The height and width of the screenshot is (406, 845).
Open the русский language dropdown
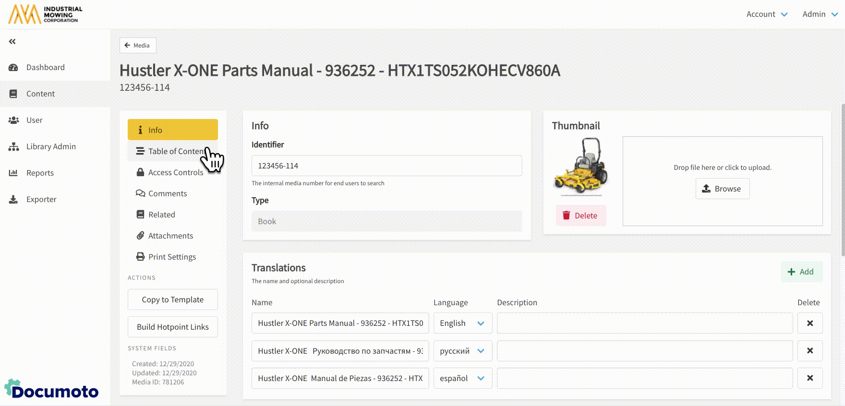pos(462,351)
